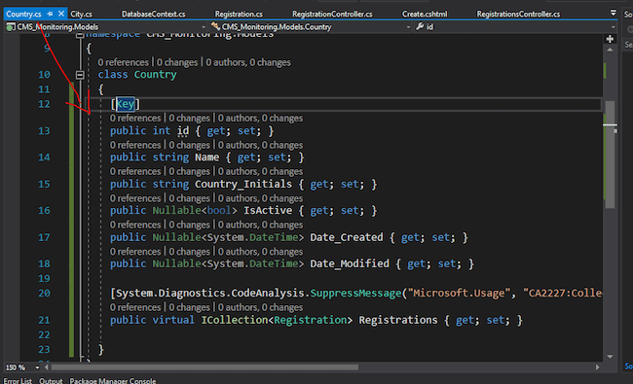The height and width of the screenshot is (384, 633).
Task: Switch to the City.cs tab
Action: point(81,15)
